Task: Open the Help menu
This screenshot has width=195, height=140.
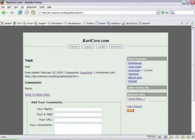Action: click(x=49, y=7)
